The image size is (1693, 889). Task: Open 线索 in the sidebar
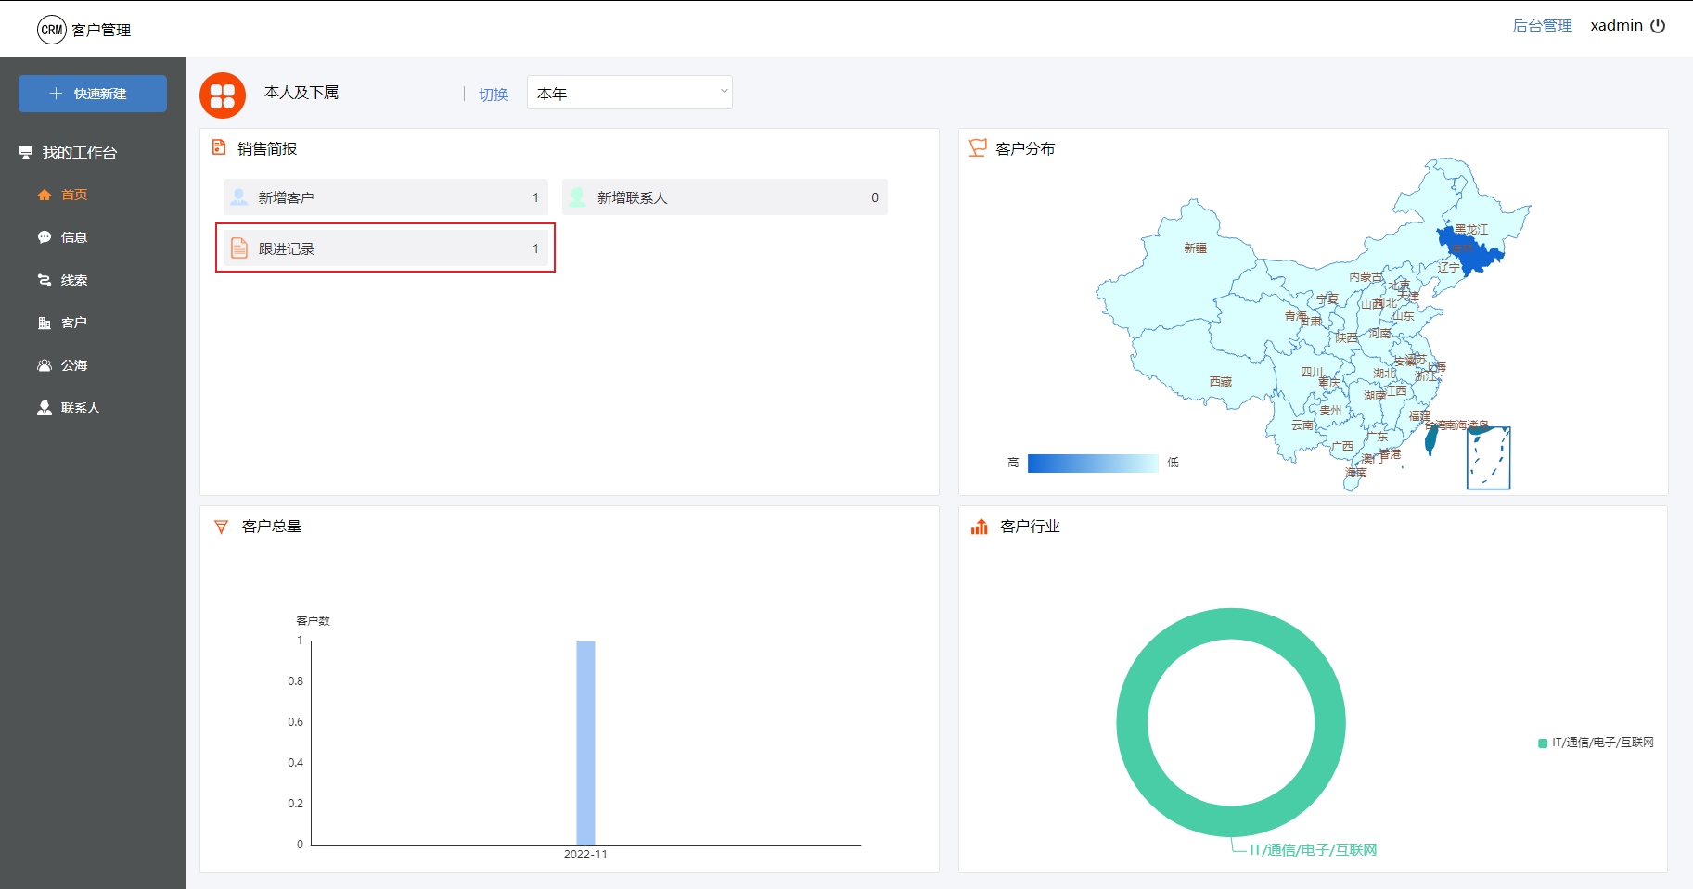[x=74, y=280]
